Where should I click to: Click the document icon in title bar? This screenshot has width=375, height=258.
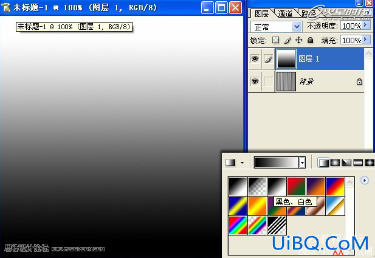[5, 7]
